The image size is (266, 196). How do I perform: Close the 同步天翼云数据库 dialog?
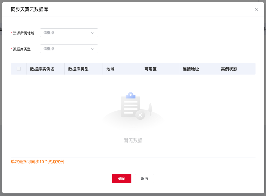tap(256, 10)
